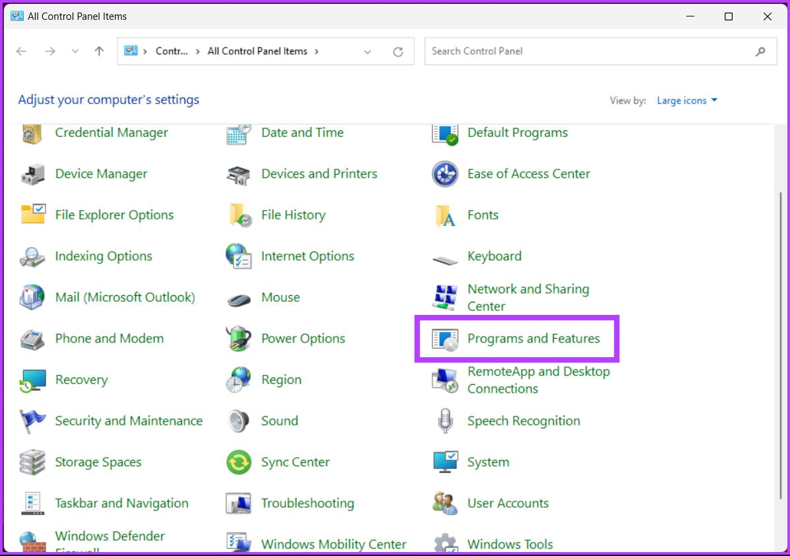Open the Recovery icon
The height and width of the screenshot is (556, 790).
[x=33, y=380]
